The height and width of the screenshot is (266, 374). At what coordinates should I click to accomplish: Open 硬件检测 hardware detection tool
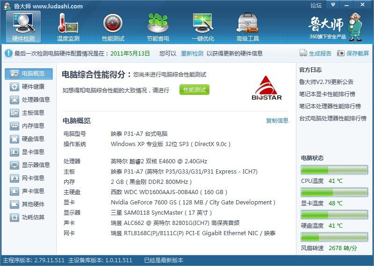pyautogui.click(x=23, y=27)
